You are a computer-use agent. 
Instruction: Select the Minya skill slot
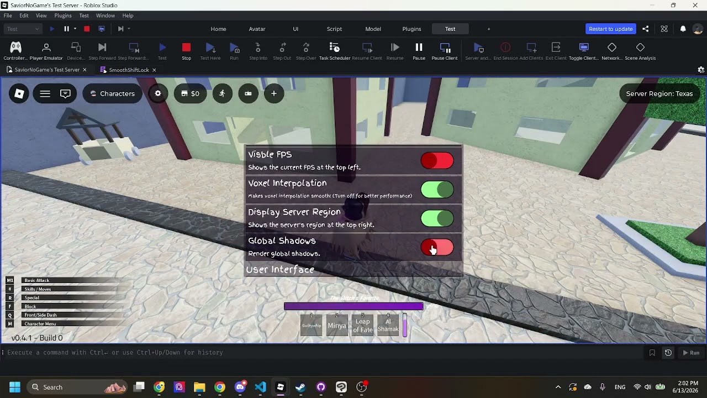[x=337, y=325]
